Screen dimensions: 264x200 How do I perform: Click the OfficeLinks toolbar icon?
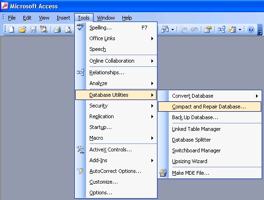165,29
